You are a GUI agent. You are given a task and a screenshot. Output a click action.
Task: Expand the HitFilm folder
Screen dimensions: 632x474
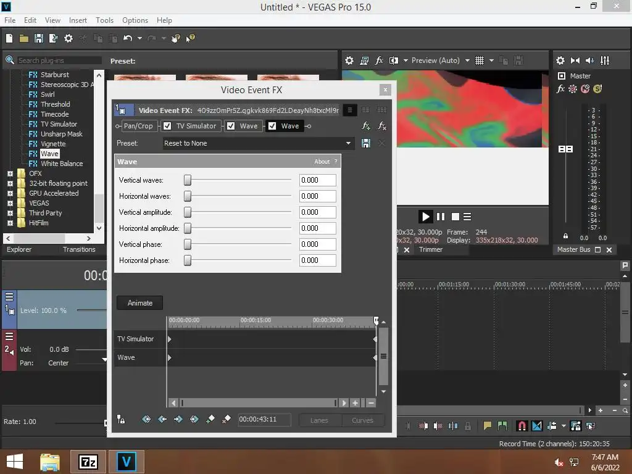(10, 223)
